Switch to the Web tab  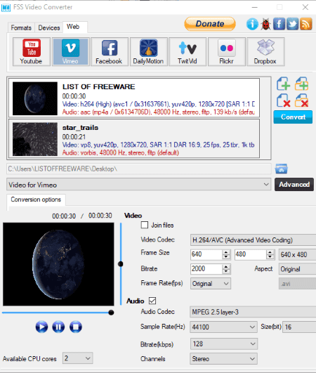point(75,27)
